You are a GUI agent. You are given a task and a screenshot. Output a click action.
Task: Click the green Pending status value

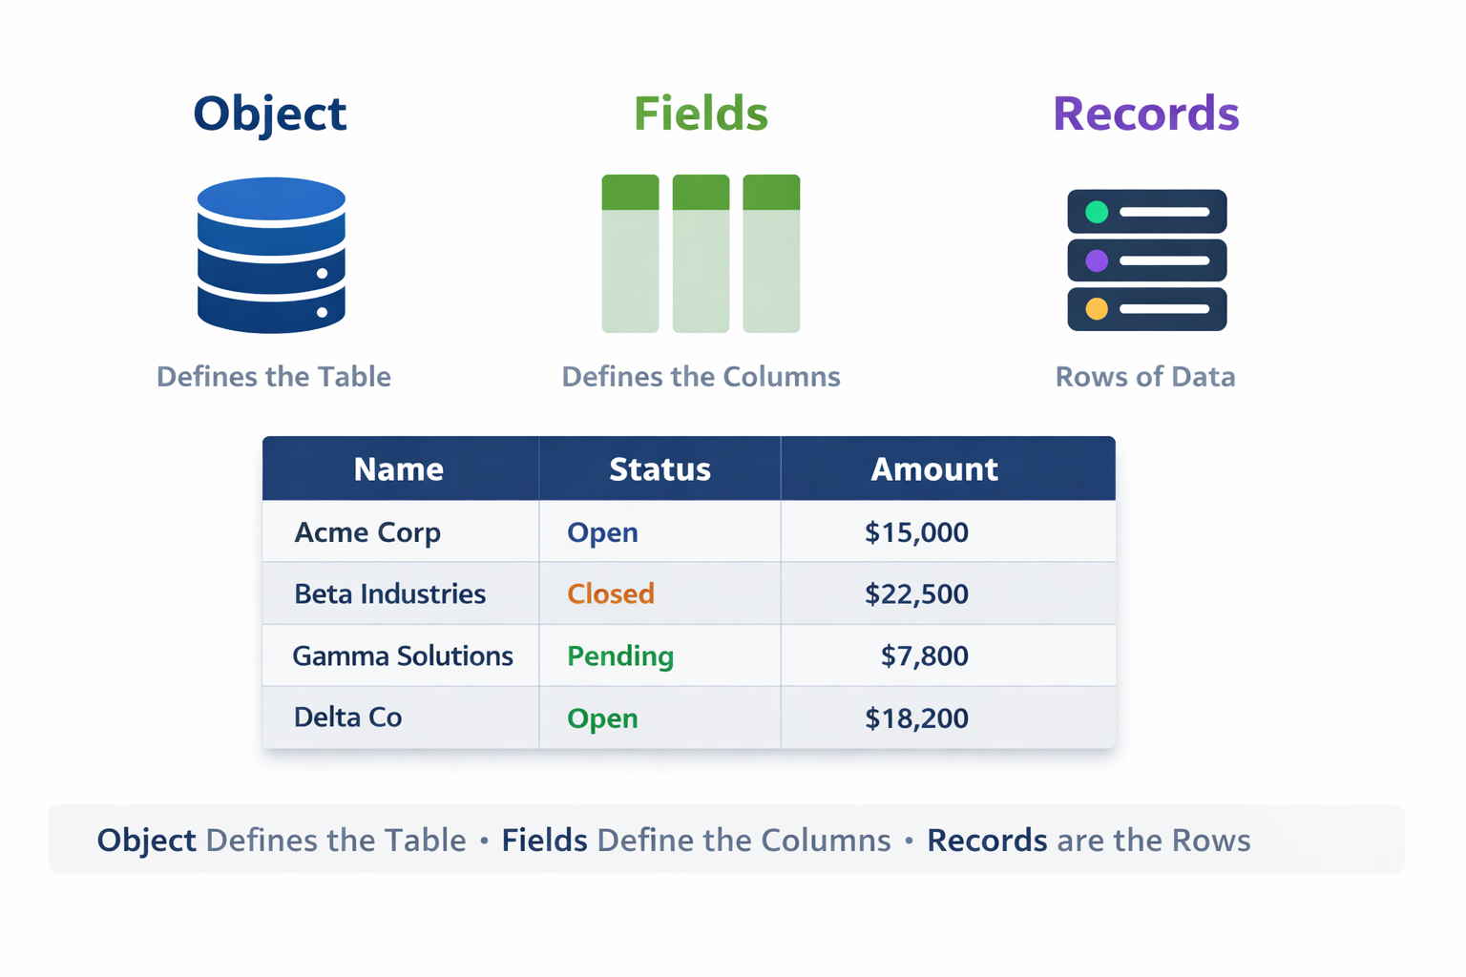coord(620,655)
